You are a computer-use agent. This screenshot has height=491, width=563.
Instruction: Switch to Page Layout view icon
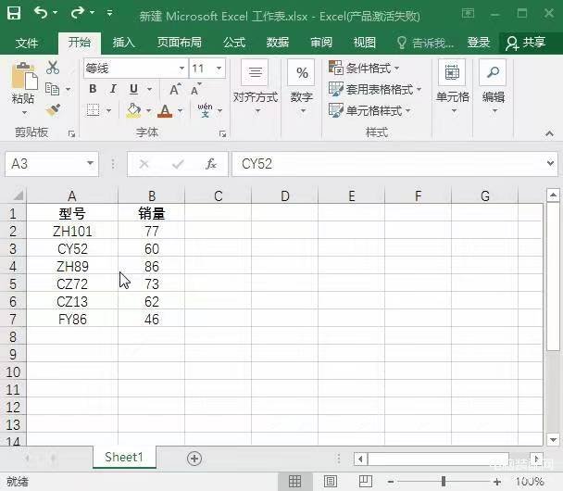pos(331,482)
